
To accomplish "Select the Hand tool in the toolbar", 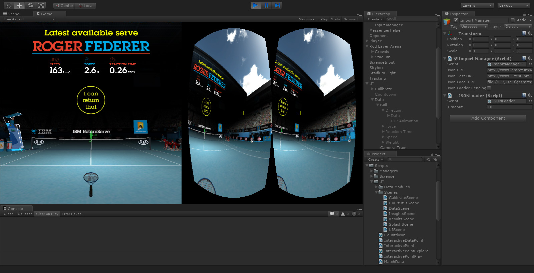I will click(9, 5).
